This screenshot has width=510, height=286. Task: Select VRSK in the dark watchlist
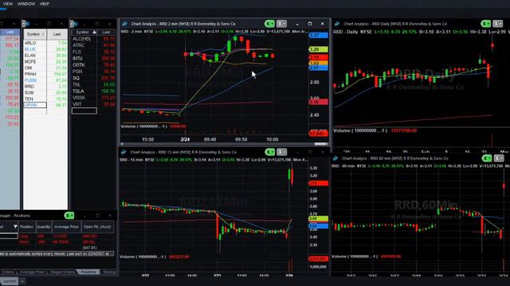click(79, 98)
